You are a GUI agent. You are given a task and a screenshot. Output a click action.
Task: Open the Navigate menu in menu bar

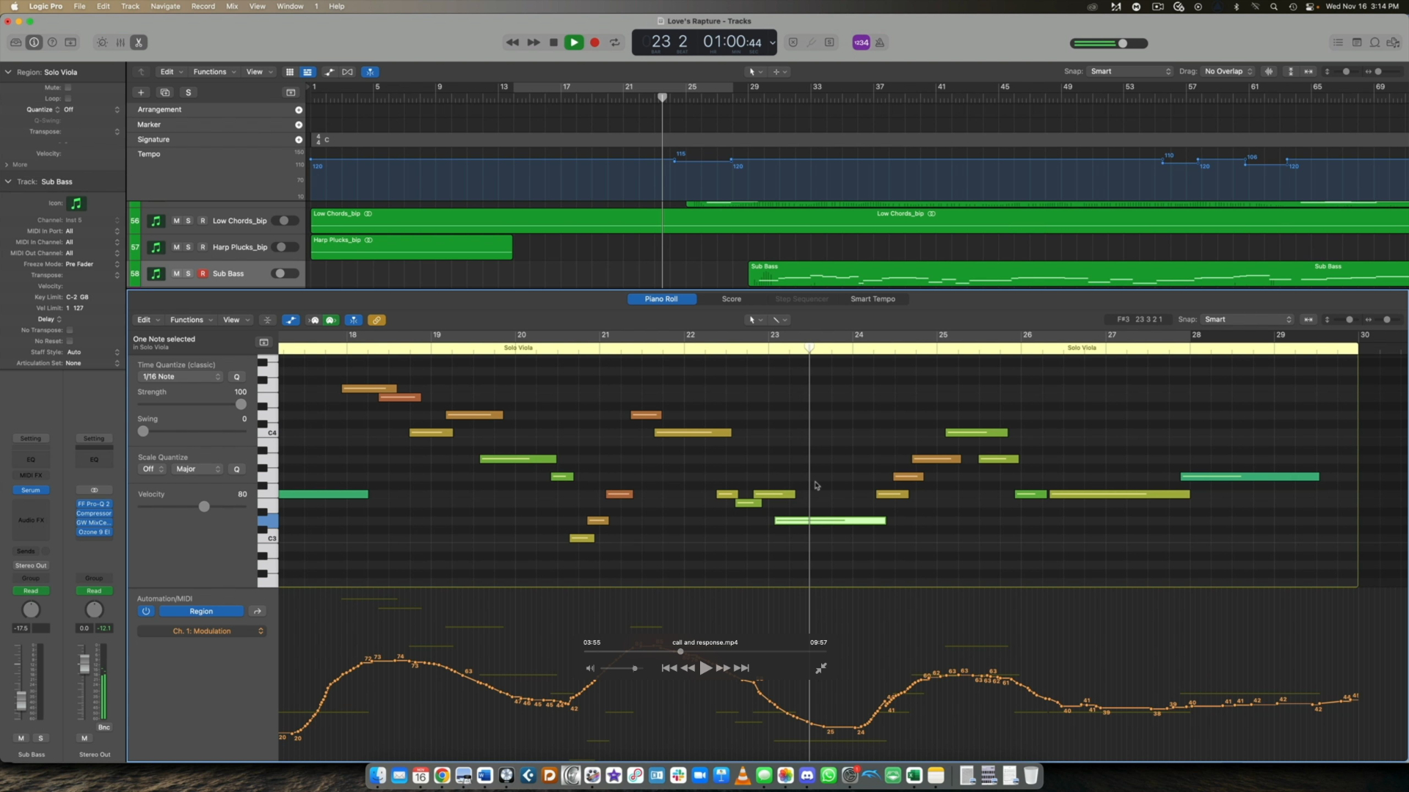coord(165,6)
